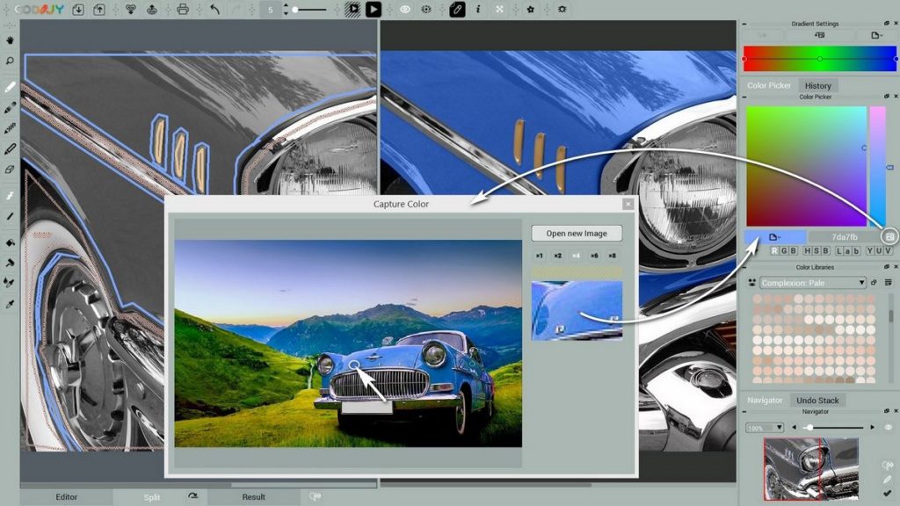Screen dimensions: 900x506
Task: Click the green midpoint on gradient bar
Action: tap(819, 59)
